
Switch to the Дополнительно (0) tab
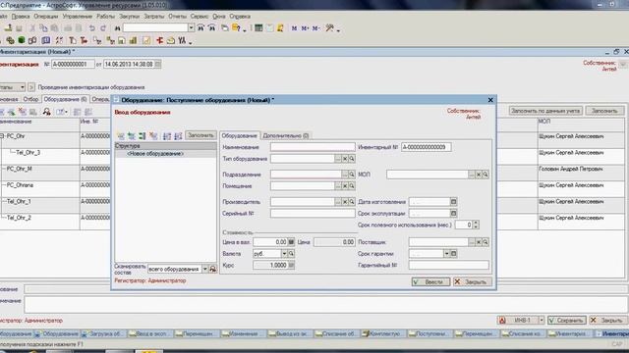tap(286, 135)
